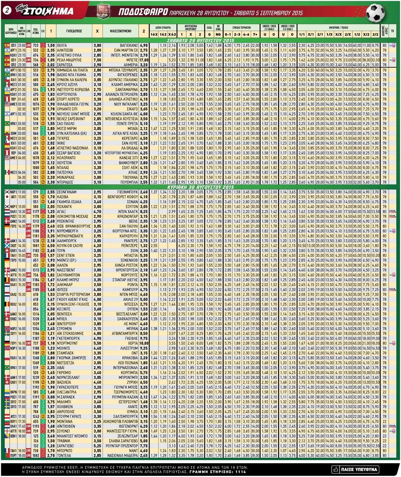Click the ΓΗΠΕΔΟΥΧΟΣ column header
The height and width of the screenshot is (477, 401).
74,31
